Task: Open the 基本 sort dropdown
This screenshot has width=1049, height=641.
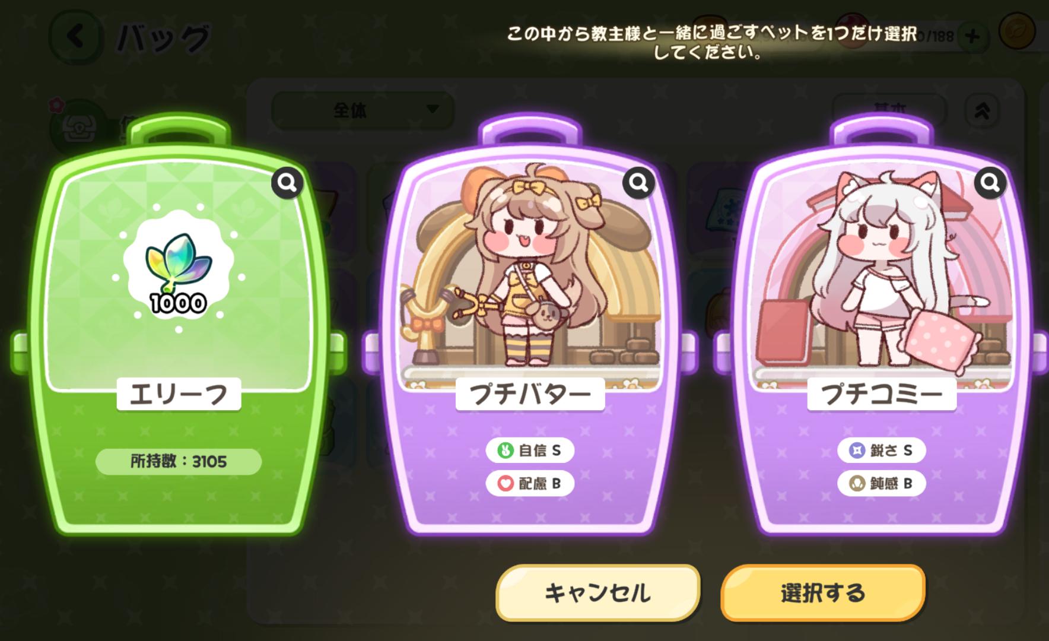Action: click(x=889, y=110)
